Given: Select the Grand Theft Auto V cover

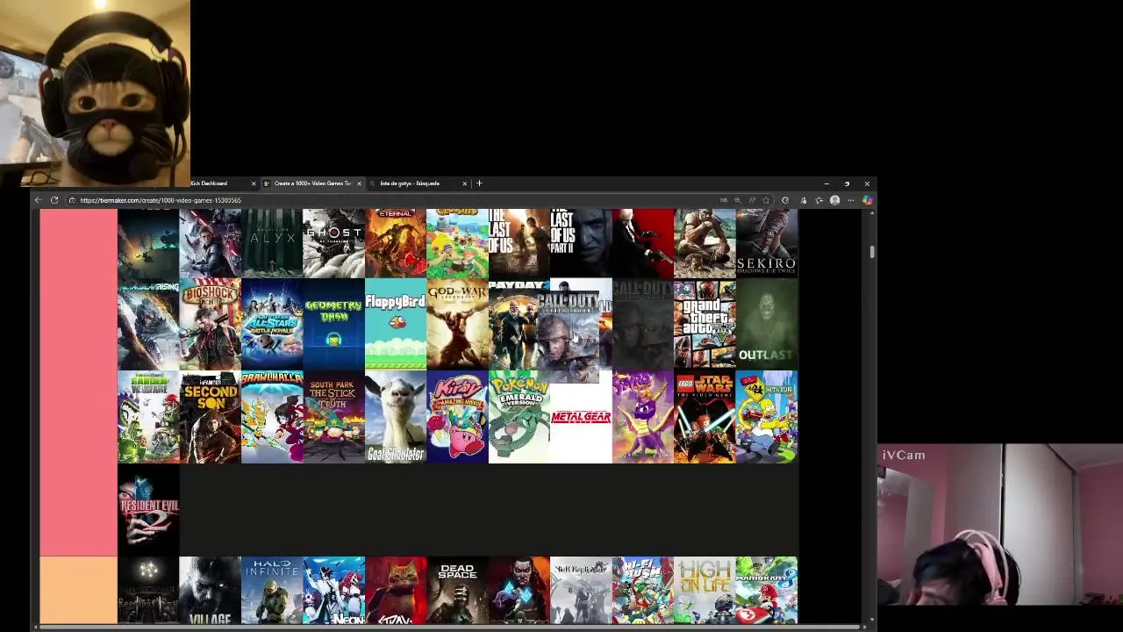Looking at the screenshot, I should coord(705,324).
